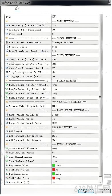Click the Stop Loss for Gold row icon
Viewport: 112px width, 196px height.
7,64
